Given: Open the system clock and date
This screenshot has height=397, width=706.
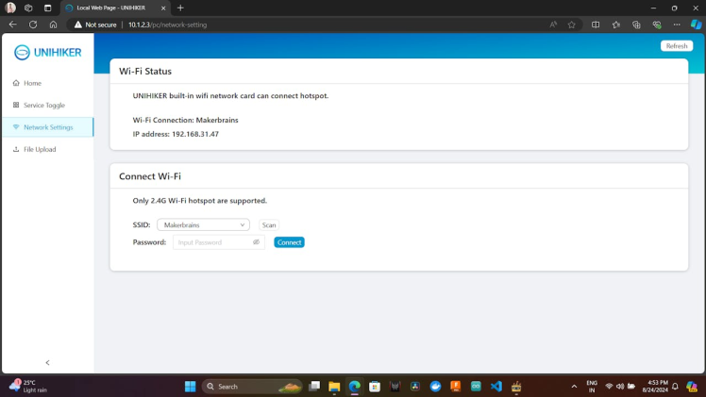Looking at the screenshot, I should (x=656, y=387).
